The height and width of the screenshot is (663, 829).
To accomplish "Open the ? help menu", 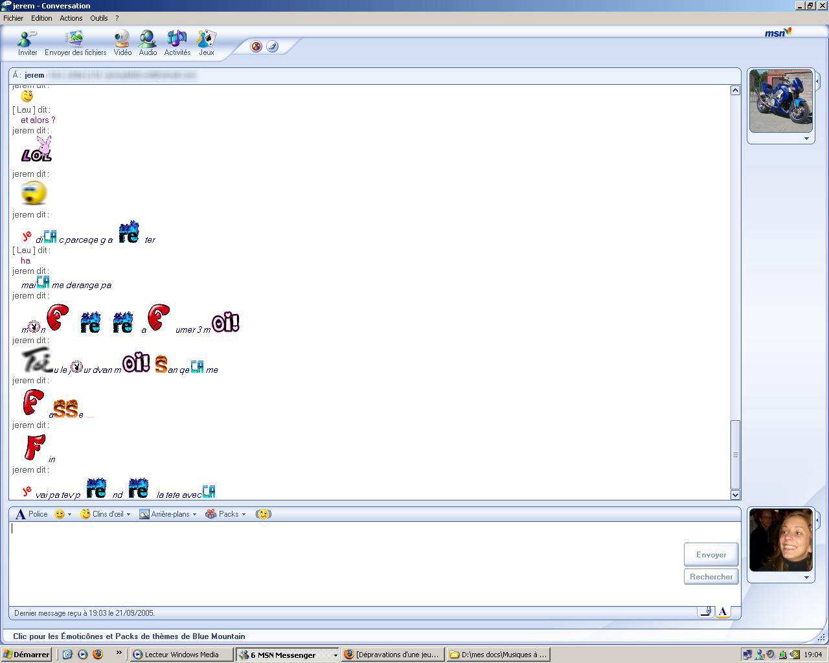I will pyautogui.click(x=117, y=18).
